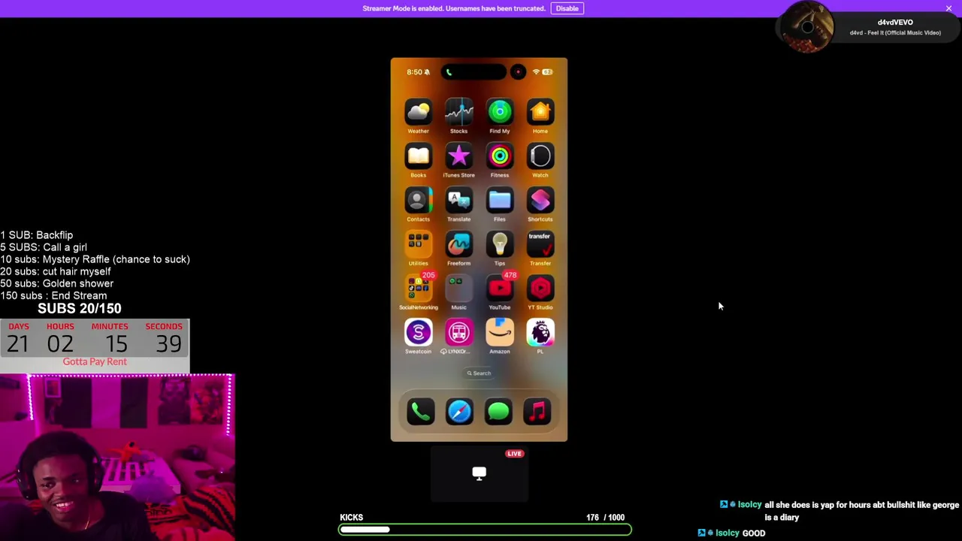Click the 'SUBS 20/150' text
The width and height of the screenshot is (962, 541).
[79, 308]
